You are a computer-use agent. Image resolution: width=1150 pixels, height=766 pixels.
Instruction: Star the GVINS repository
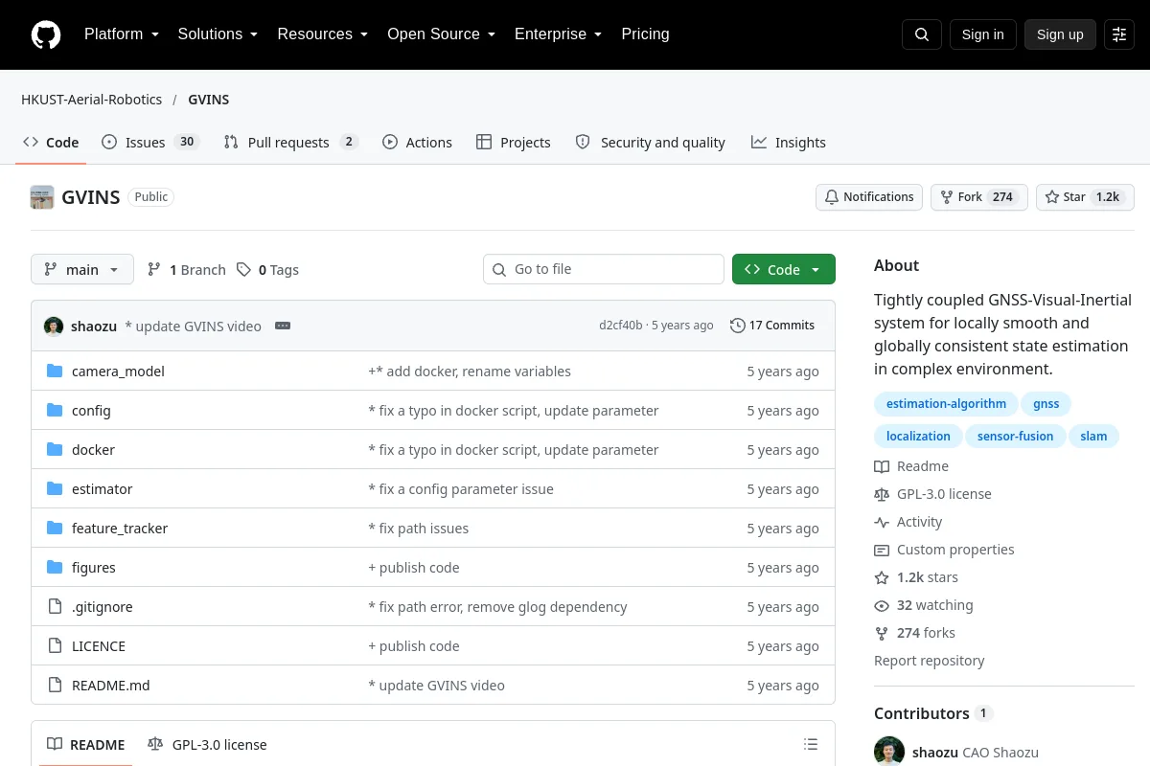click(x=1085, y=197)
